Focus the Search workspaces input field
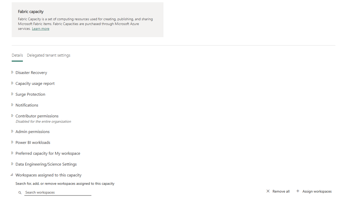 pos(58,192)
